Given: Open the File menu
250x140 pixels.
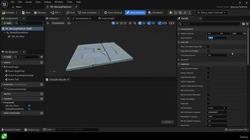Looking at the screenshot, I should tap(12, 2).
